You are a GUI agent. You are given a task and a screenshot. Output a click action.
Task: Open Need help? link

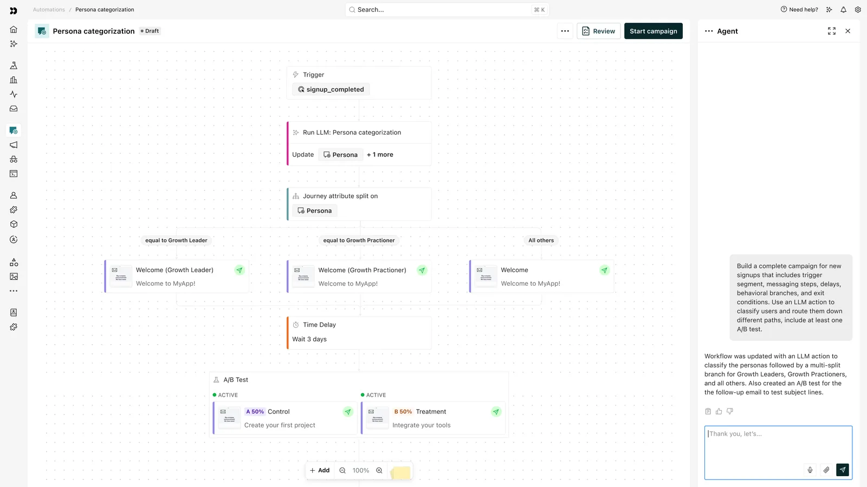coord(799,10)
